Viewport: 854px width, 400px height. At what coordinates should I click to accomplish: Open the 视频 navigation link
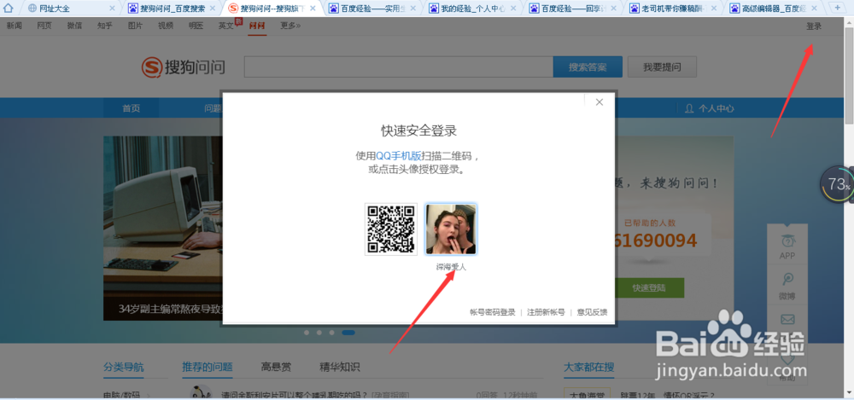pos(166,26)
